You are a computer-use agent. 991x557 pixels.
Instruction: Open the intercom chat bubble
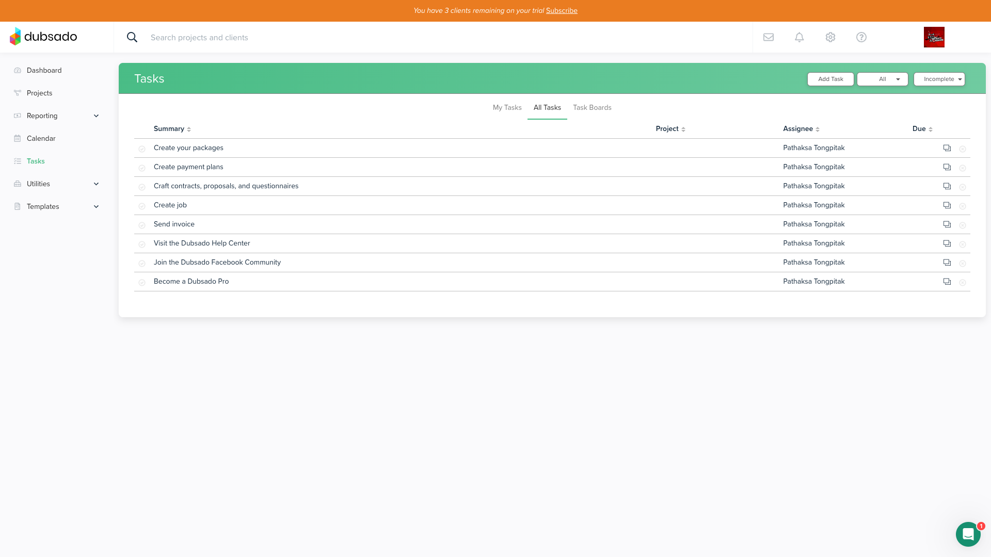(968, 534)
